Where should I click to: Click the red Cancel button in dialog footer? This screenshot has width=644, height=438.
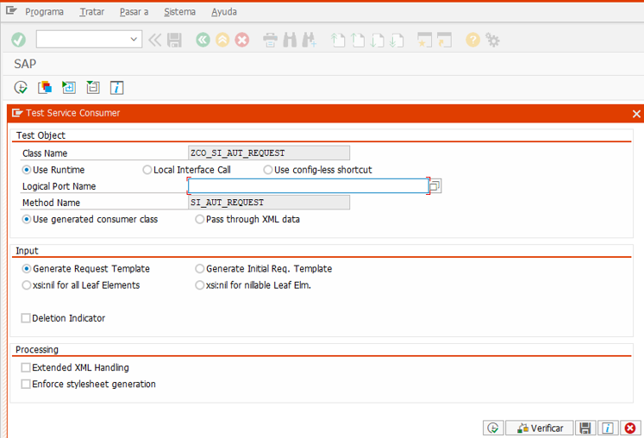pos(630,429)
